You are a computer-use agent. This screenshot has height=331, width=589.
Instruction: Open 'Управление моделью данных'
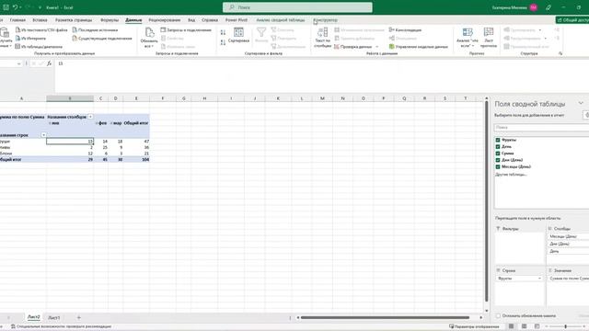[419, 47]
